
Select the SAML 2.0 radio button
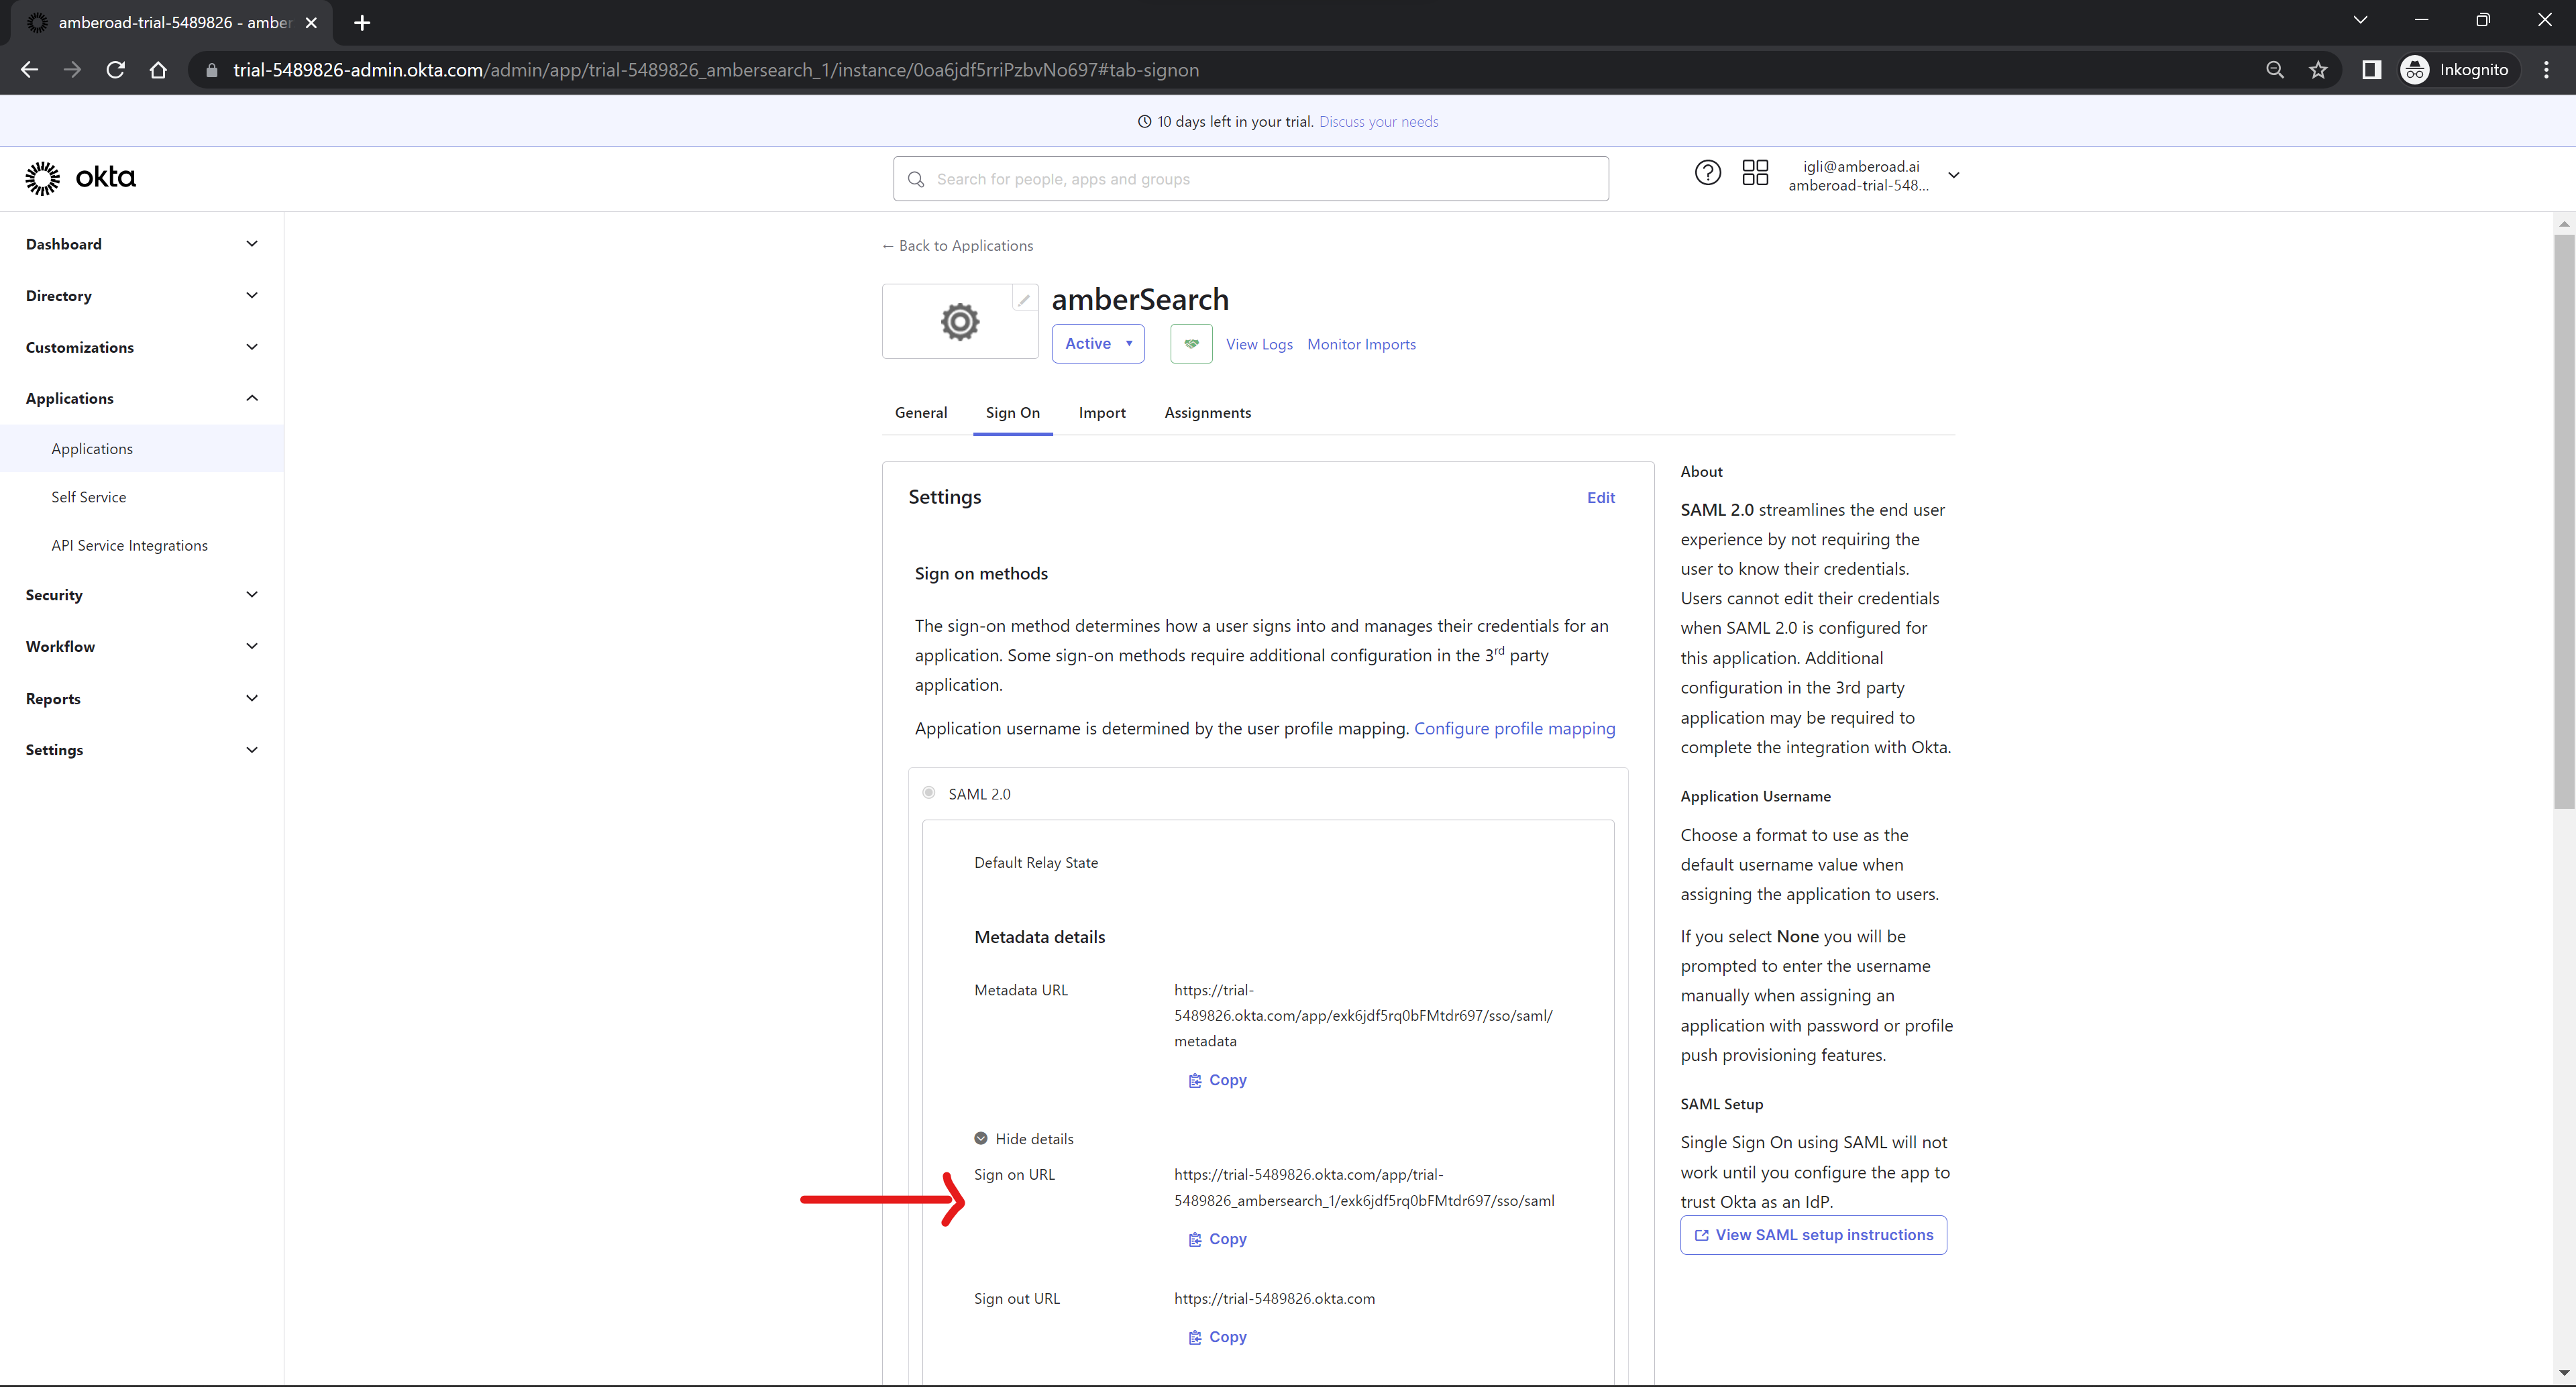click(929, 793)
